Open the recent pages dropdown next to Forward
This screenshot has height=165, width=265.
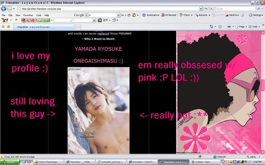point(14,9)
